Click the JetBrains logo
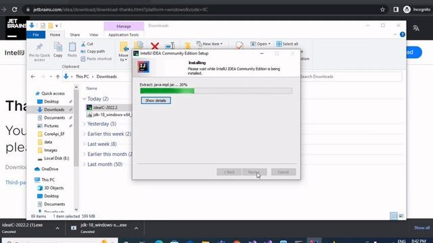Screen dimensions: 433x243 click(16, 28)
